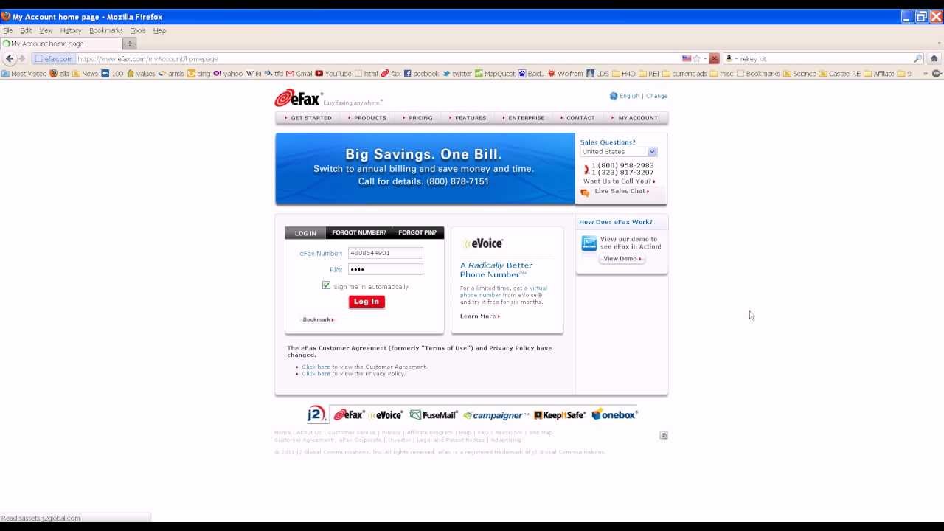Open the Gmail bookmark
Screen dimensions: 944x531
[299, 74]
